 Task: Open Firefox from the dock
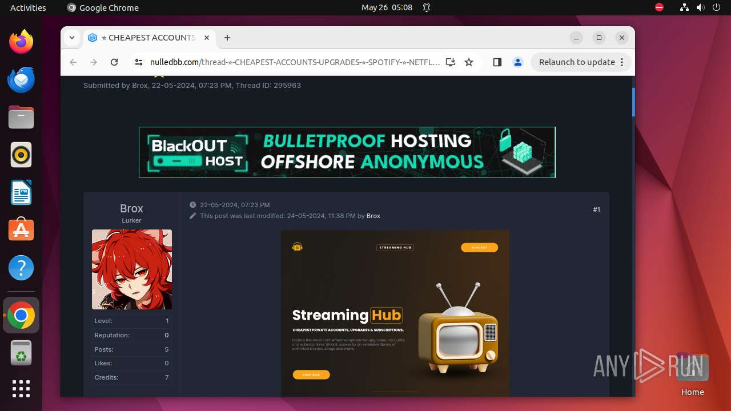21,42
